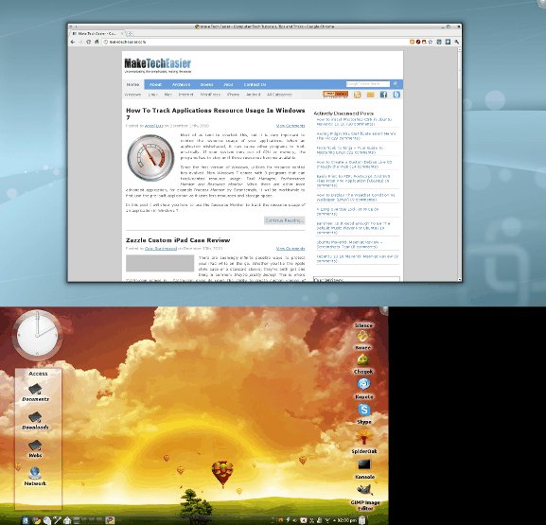Select the iPhone category link
Image resolution: width=546 pixels, height=525 pixels.
tap(233, 95)
